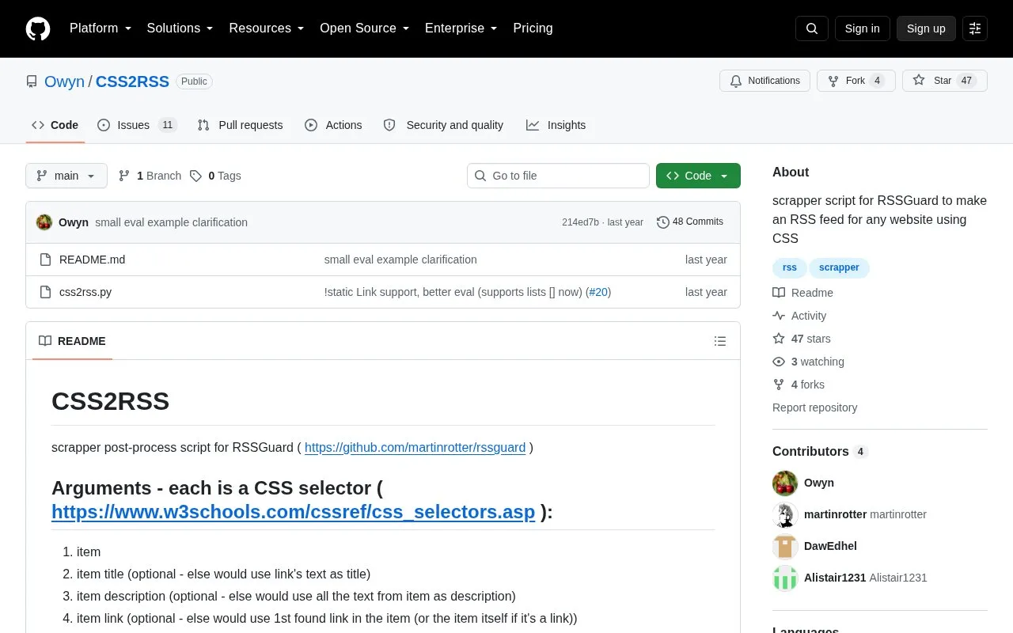Viewport: 1013px width, 633px height.
Task: View the 1 Branch list
Action: [150, 176]
